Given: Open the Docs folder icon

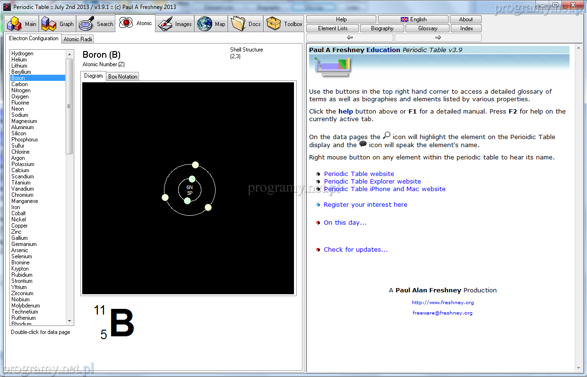Looking at the screenshot, I should [x=238, y=24].
